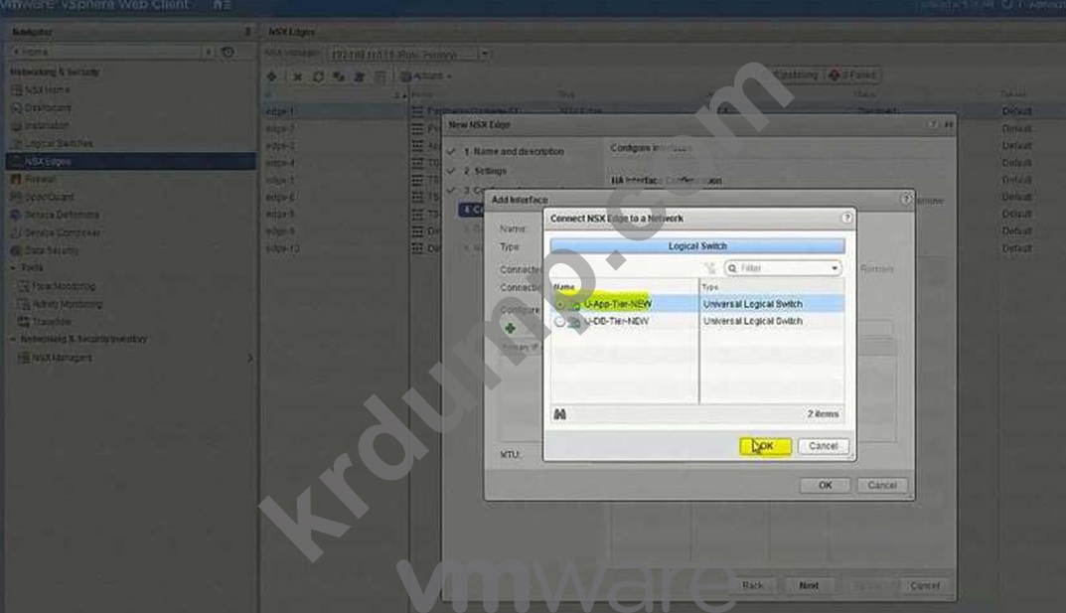Open the NSX Manager selector dropdown
The height and width of the screenshot is (613, 1066).
(x=485, y=54)
